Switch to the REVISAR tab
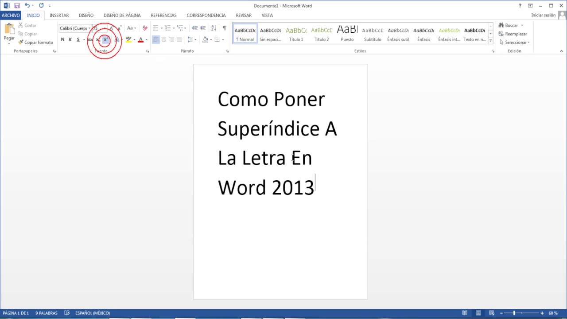Screen dimensions: 567x319 (x=244, y=16)
